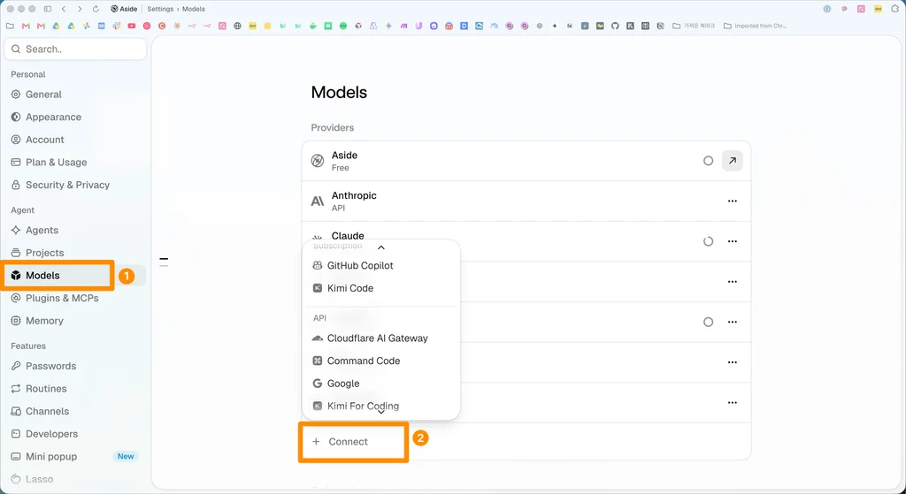Screen dimensions: 906x494
Task: Click Settings in the breadcrumb
Action: click(x=160, y=9)
